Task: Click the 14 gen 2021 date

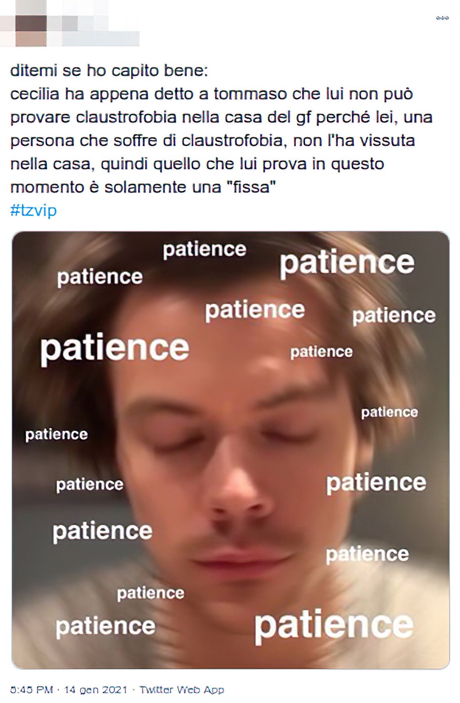Action: [96, 690]
